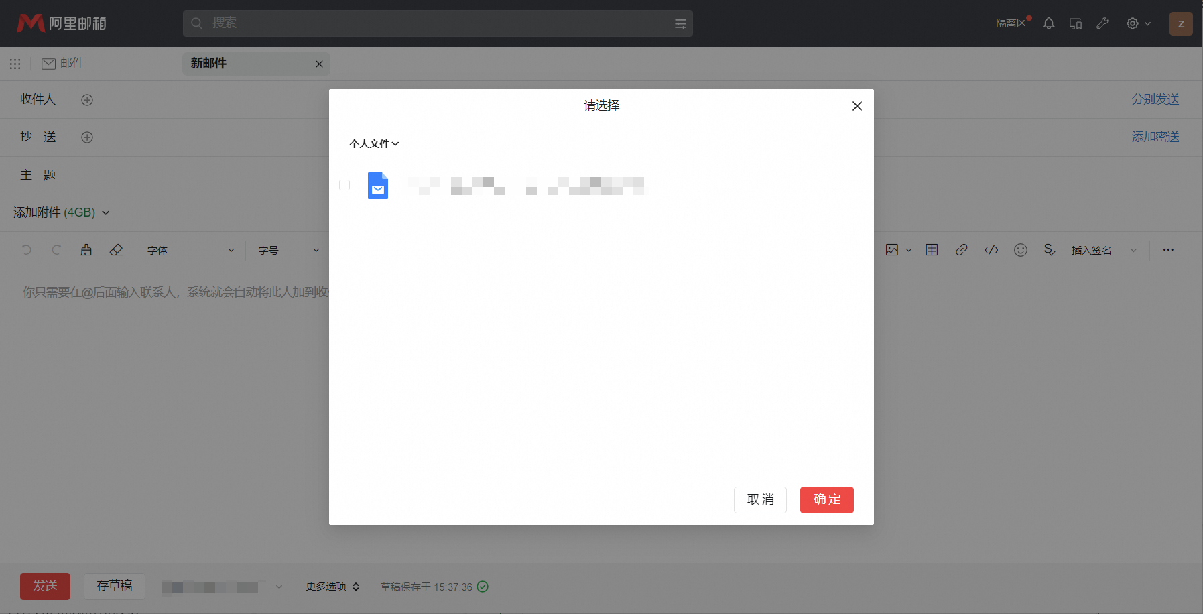Open the 个人文件 dropdown in the dialog

tap(373, 143)
